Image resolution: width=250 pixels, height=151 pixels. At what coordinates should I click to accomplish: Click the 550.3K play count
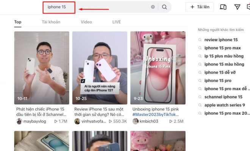coord(118,121)
